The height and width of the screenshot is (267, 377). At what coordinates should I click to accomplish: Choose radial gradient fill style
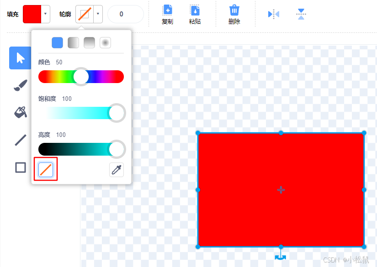(105, 43)
